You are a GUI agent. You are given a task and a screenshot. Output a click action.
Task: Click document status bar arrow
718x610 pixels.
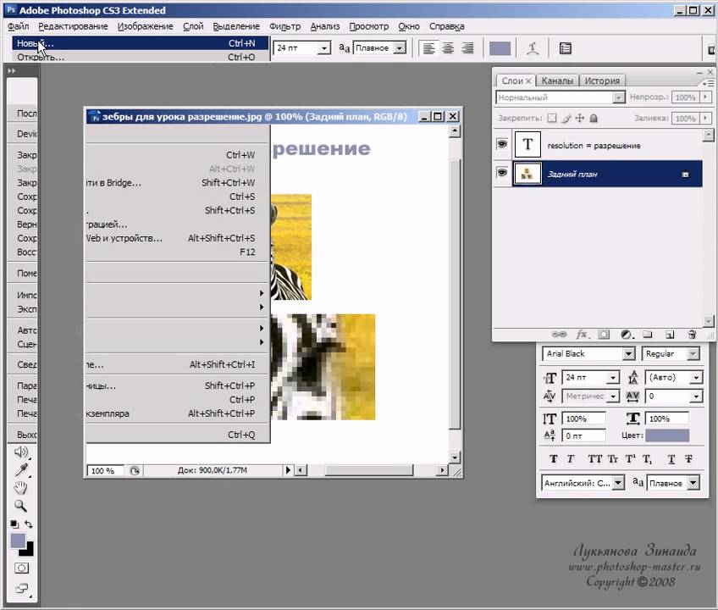(288, 470)
